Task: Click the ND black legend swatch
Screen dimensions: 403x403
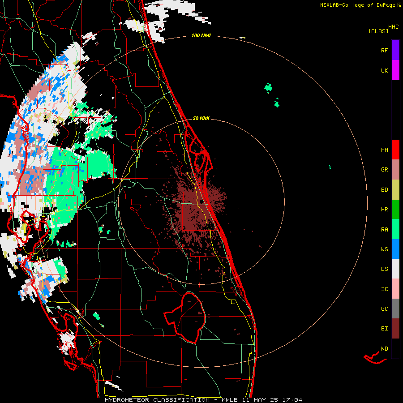Action: tap(395, 348)
